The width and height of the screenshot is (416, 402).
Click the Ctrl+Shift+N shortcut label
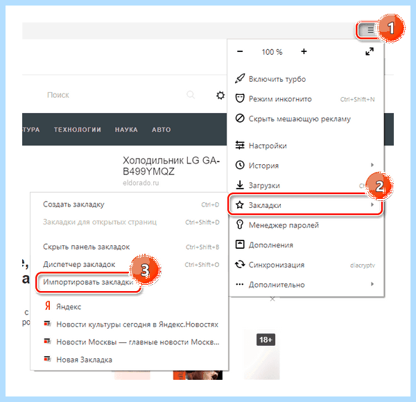(357, 99)
